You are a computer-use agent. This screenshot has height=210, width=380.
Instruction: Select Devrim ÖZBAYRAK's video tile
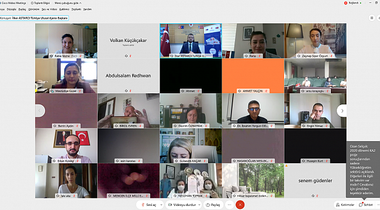click(191, 111)
